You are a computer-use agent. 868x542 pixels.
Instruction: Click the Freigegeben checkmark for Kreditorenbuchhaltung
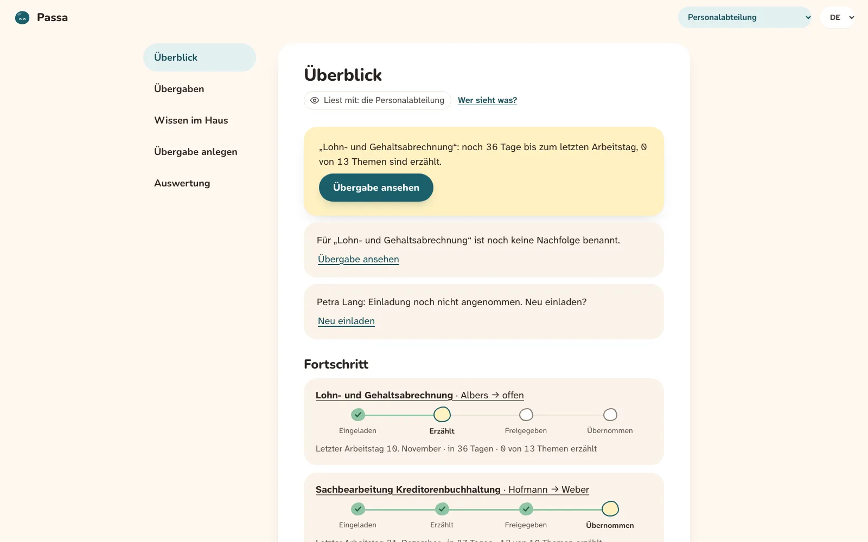click(x=526, y=509)
